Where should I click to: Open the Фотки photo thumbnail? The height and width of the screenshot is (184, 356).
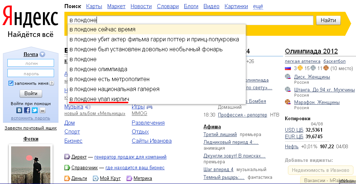click(x=31, y=165)
